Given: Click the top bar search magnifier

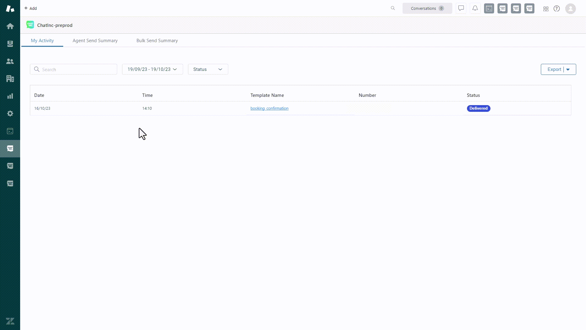Looking at the screenshot, I should coord(393,8).
